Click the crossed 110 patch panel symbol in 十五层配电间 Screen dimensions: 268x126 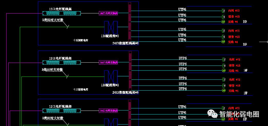click(x=111, y=27)
